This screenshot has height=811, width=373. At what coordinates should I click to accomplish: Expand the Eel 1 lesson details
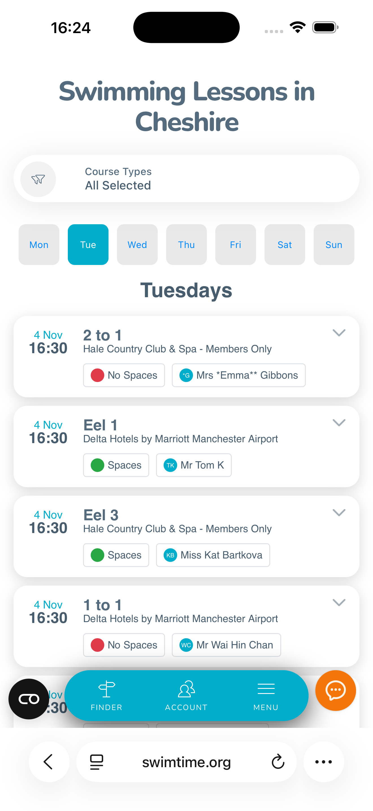point(339,422)
